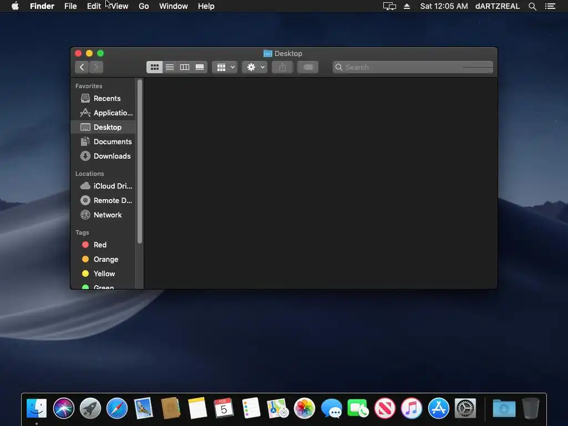Open the group-by arrangement dropdown

point(225,67)
